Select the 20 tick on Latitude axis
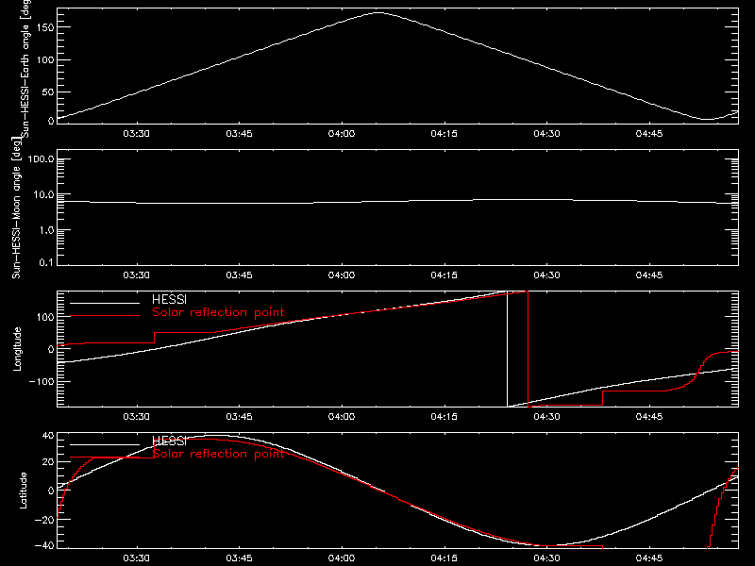Image resolution: width=755 pixels, height=566 pixels. pos(48,462)
